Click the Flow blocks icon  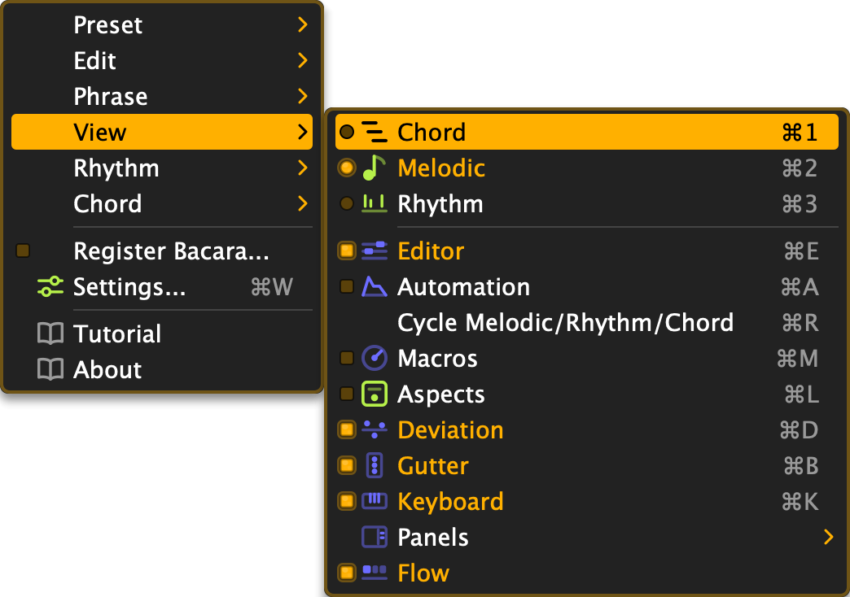pyautogui.click(x=374, y=573)
